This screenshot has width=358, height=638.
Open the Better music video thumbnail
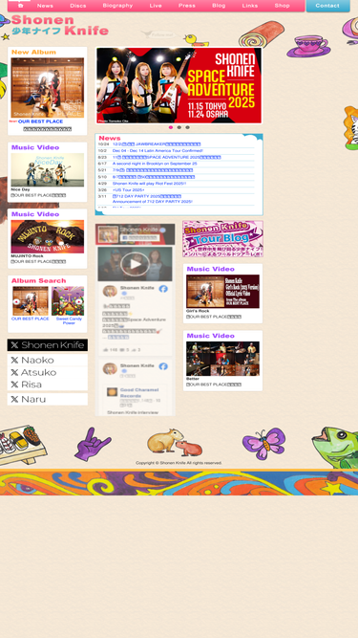click(x=222, y=359)
